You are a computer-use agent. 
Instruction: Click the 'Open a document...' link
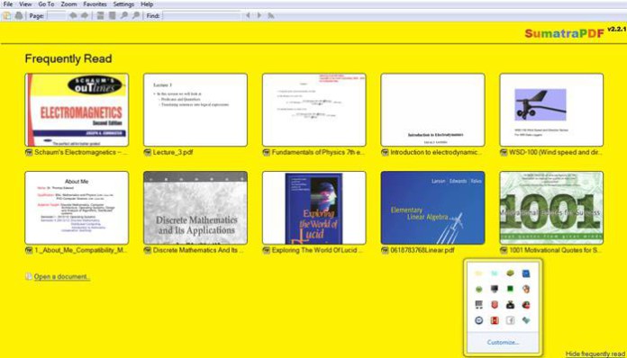[x=61, y=276]
